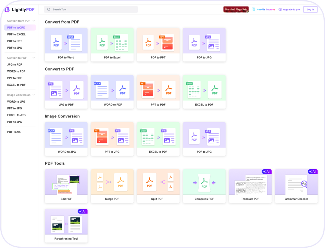Screen dimensions: 325x248
Task: Open the Edit PDF tool card
Action: pyautogui.click(x=66, y=186)
